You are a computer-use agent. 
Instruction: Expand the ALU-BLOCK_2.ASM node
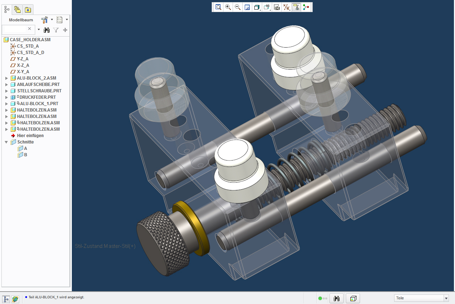pyautogui.click(x=6, y=78)
